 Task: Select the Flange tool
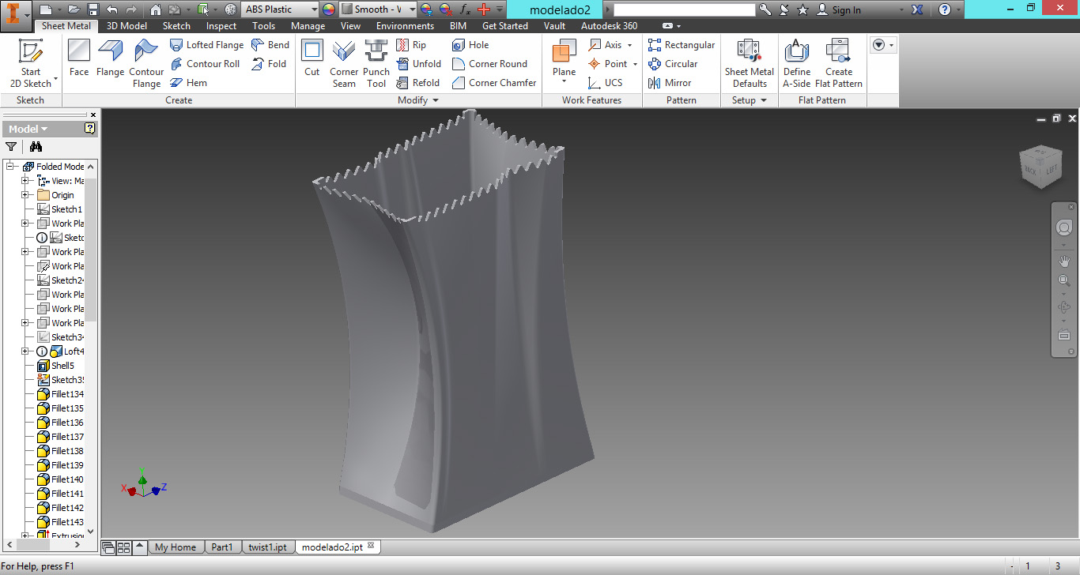(110, 63)
